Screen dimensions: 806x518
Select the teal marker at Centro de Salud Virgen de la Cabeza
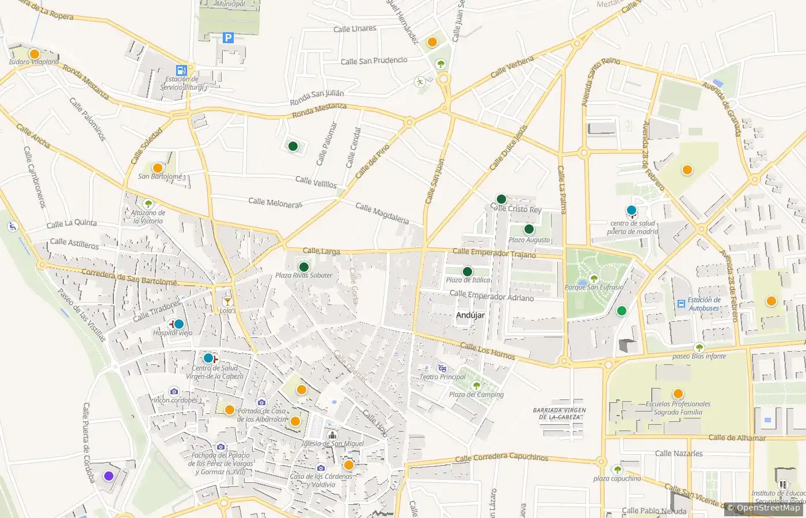(208, 357)
